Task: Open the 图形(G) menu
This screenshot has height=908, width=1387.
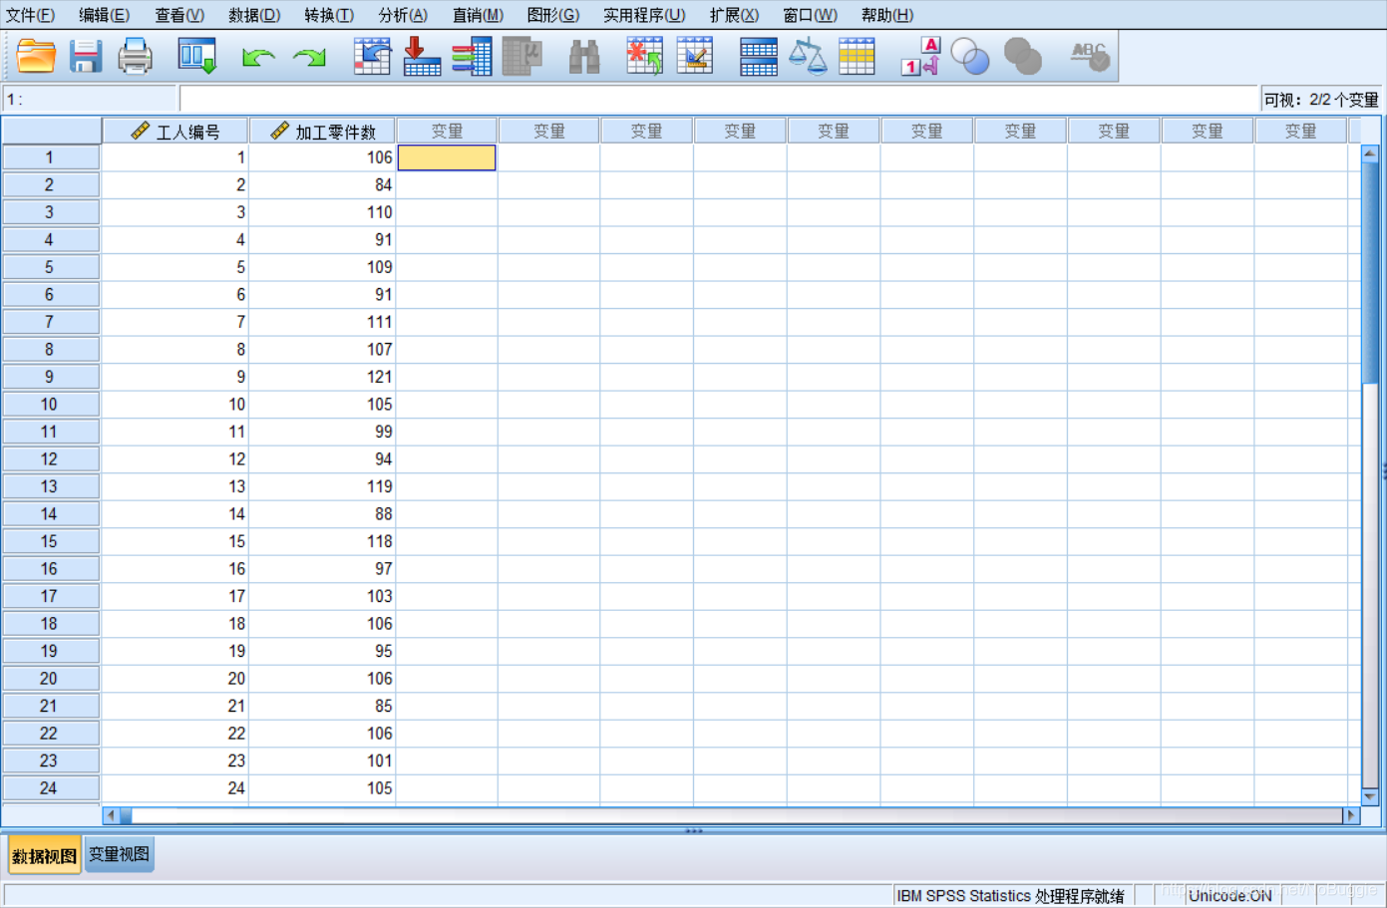Action: coord(552,15)
